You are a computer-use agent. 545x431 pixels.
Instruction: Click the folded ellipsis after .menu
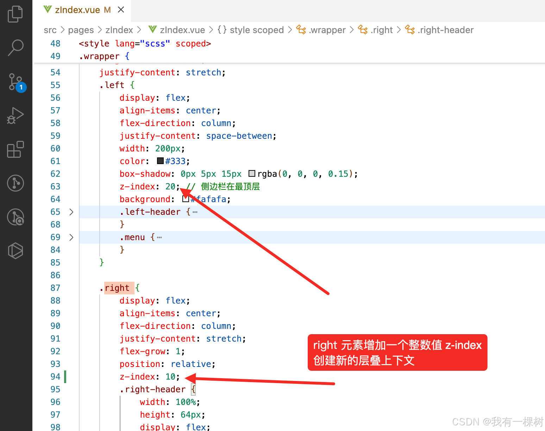[x=159, y=237]
